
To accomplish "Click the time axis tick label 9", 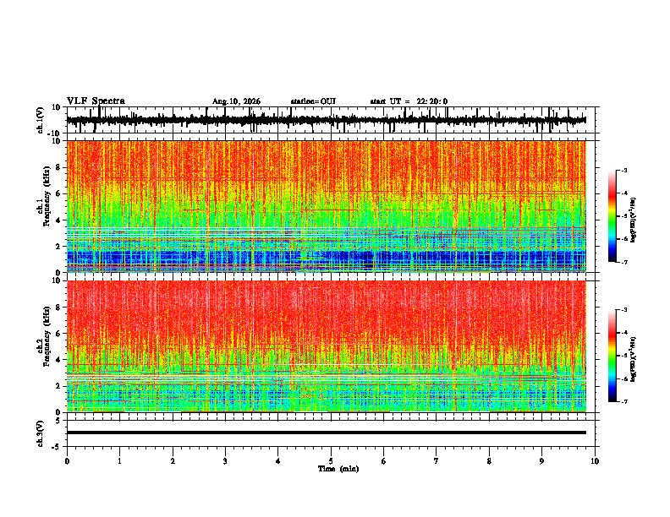I will coord(541,461).
